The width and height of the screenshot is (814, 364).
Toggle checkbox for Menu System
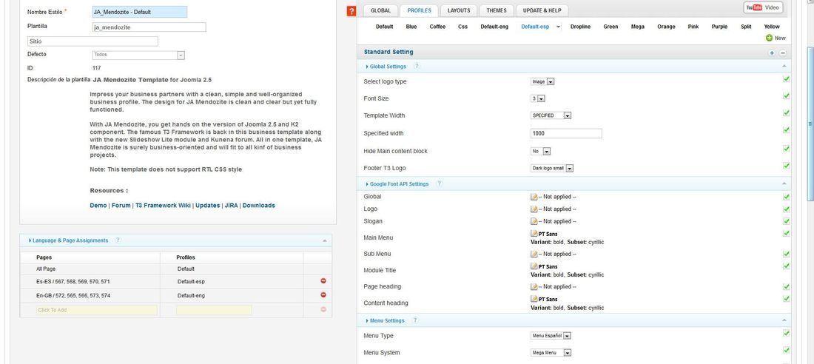click(x=786, y=351)
